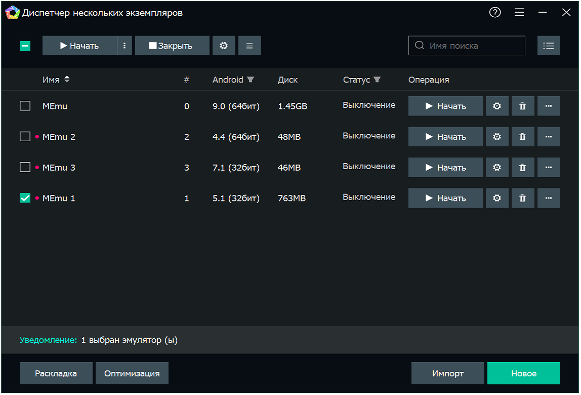Click the Импорт button
This screenshot has width=581, height=395.
tap(447, 373)
